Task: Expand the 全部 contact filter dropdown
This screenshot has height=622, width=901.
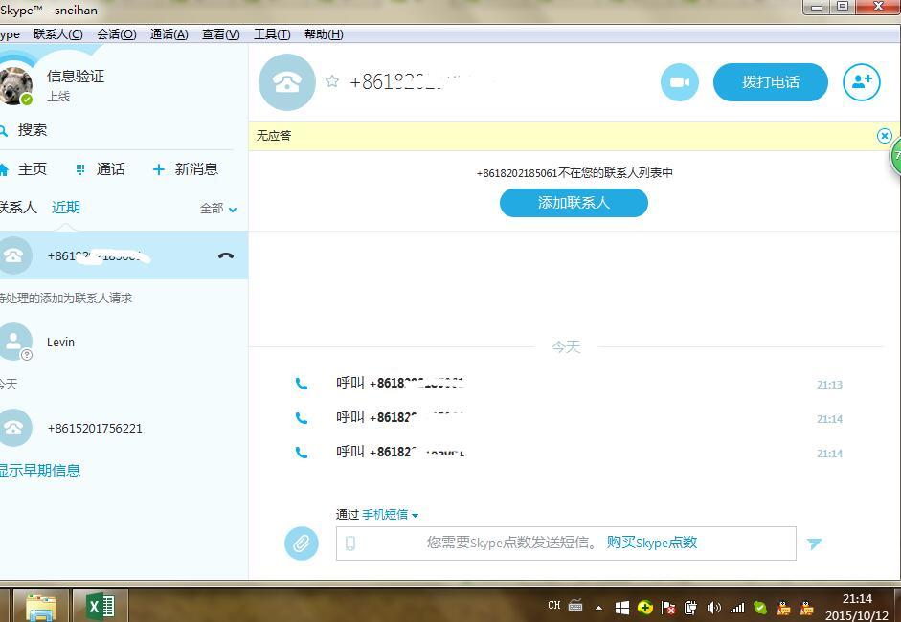Action: (218, 208)
